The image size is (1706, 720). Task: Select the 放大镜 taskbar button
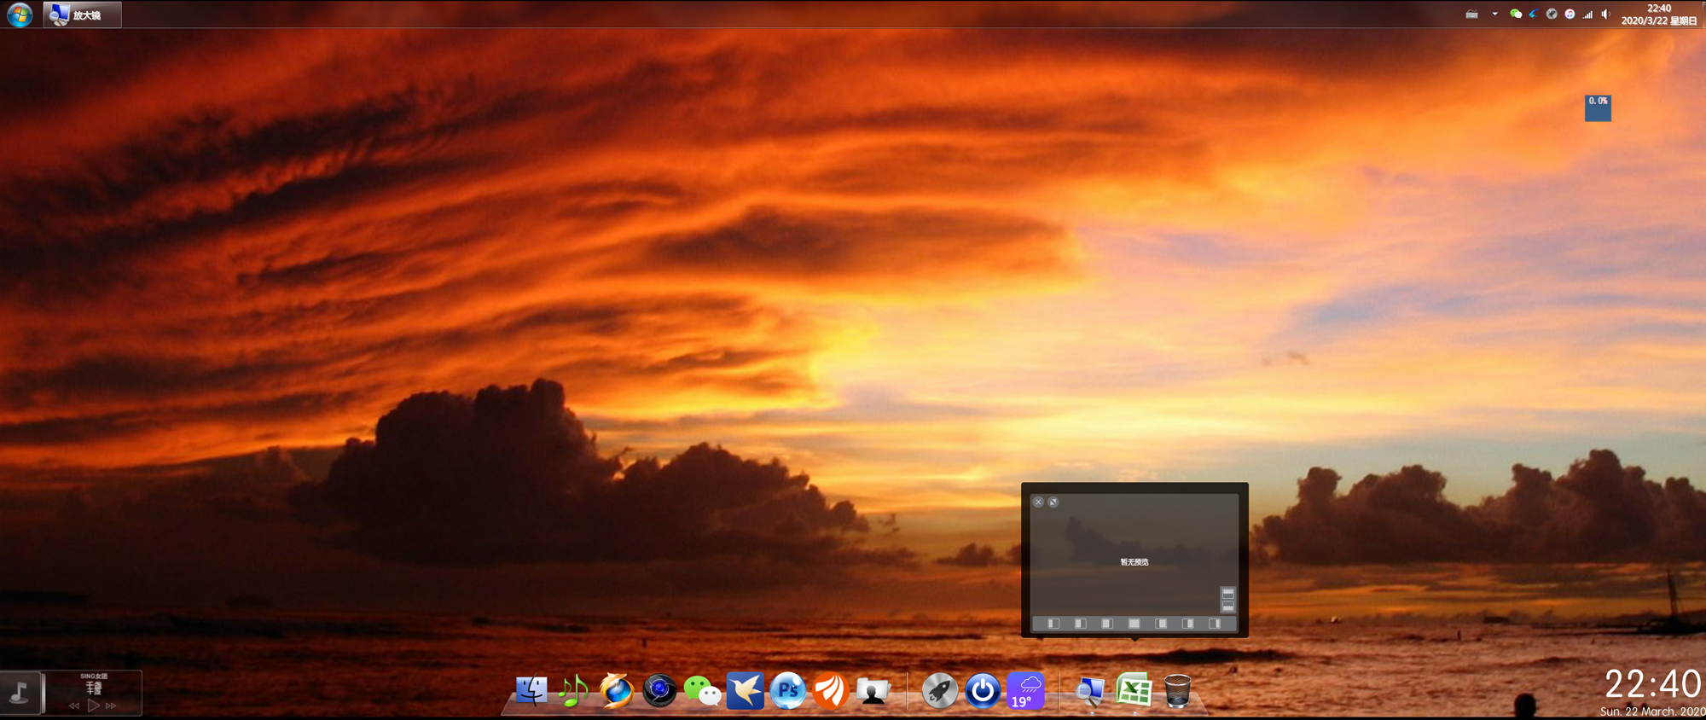pos(83,15)
